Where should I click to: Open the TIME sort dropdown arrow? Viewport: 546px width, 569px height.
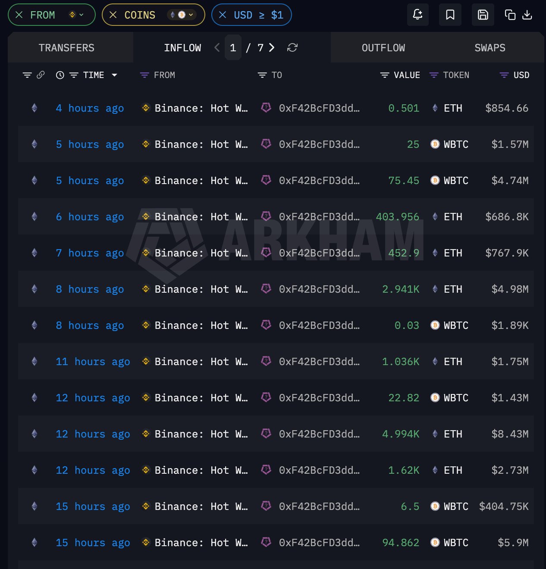pos(114,75)
